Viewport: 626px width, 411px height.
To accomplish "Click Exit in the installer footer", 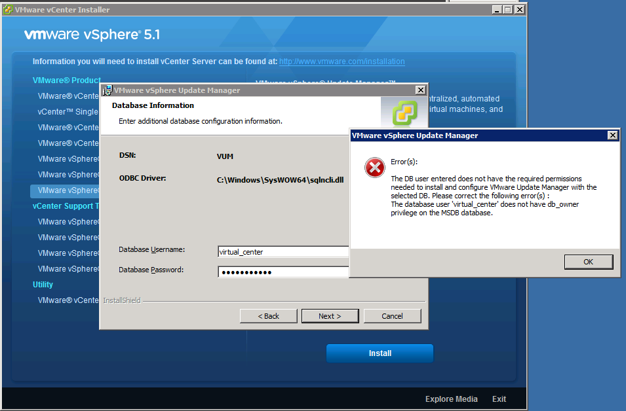I will (x=499, y=399).
